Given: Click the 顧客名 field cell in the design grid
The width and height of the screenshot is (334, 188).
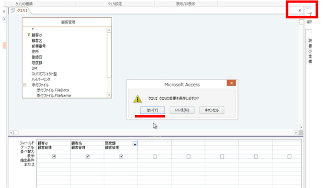Looking at the screenshot, I should (87, 143).
